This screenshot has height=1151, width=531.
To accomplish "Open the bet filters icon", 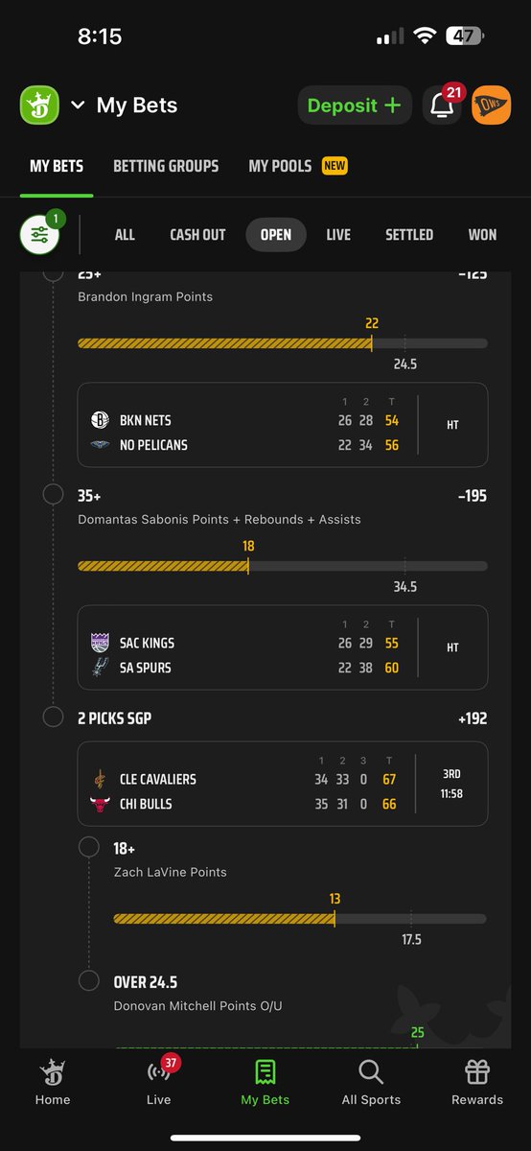I will 39,234.
